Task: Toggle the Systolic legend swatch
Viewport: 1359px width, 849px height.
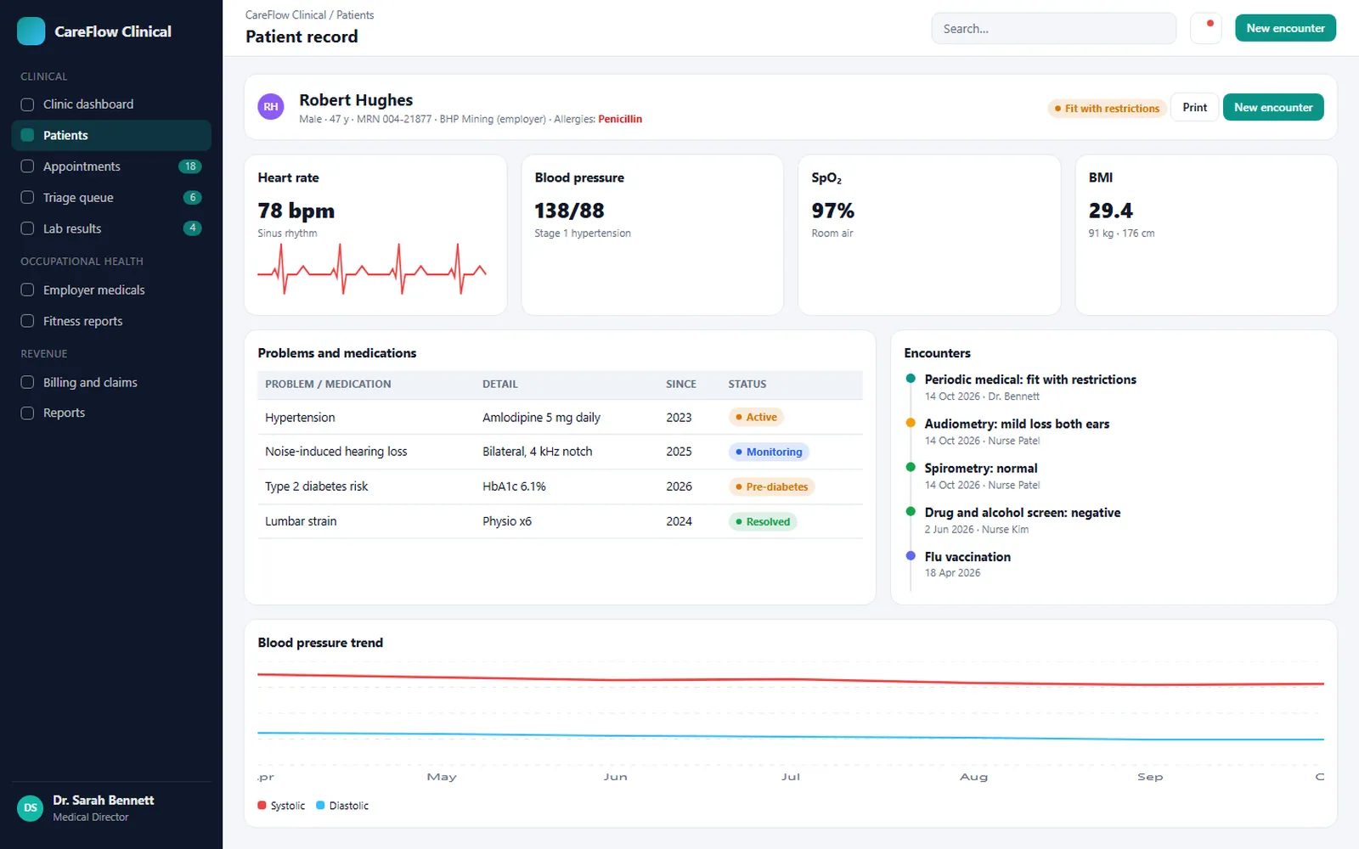Action: [262, 805]
